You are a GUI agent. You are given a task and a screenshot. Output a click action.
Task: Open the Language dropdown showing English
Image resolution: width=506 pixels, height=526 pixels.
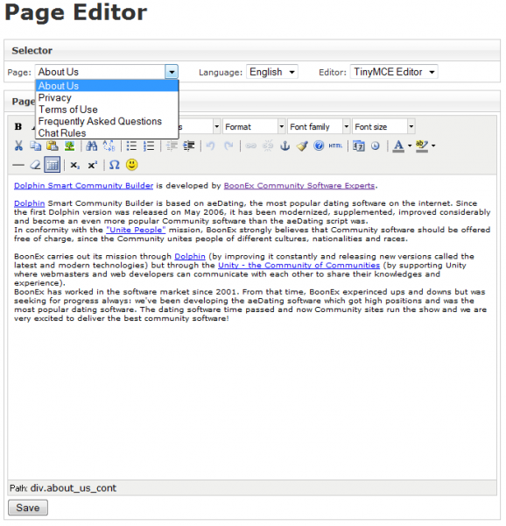point(272,72)
